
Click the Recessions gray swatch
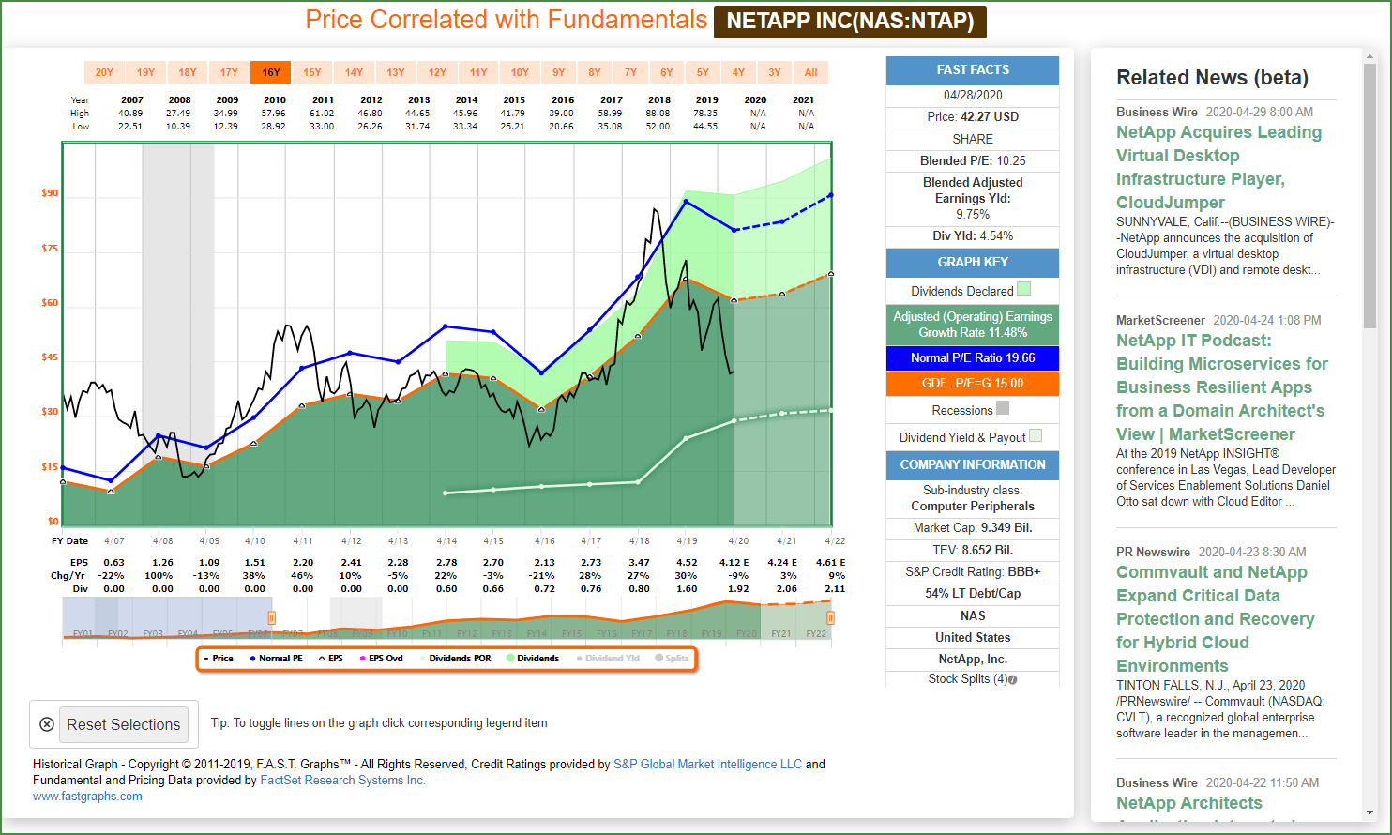click(1003, 408)
